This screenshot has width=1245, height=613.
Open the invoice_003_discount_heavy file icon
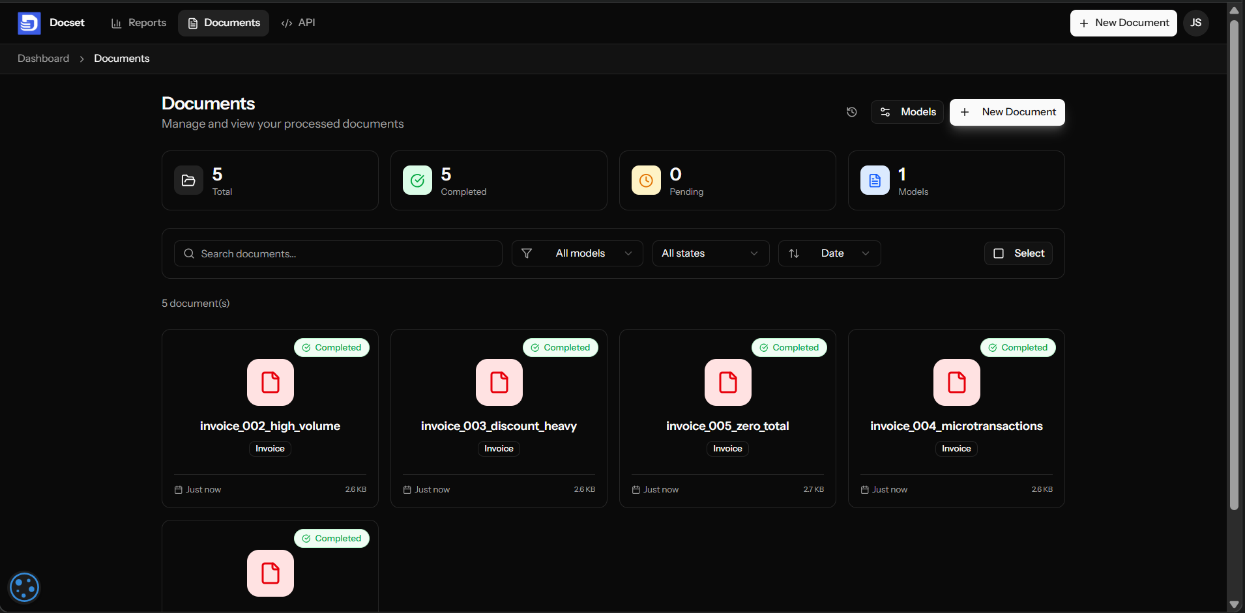tap(499, 382)
